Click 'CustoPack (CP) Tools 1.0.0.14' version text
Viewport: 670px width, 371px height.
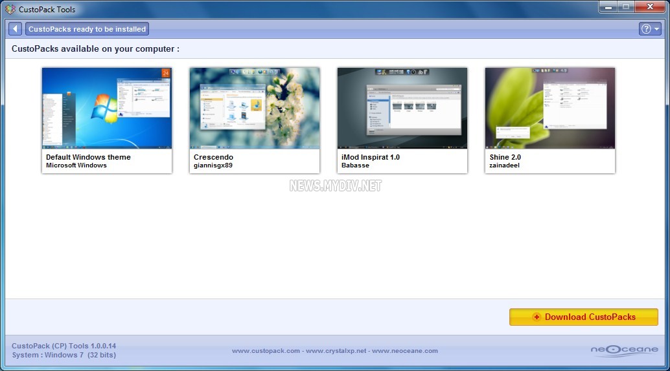(x=64, y=346)
